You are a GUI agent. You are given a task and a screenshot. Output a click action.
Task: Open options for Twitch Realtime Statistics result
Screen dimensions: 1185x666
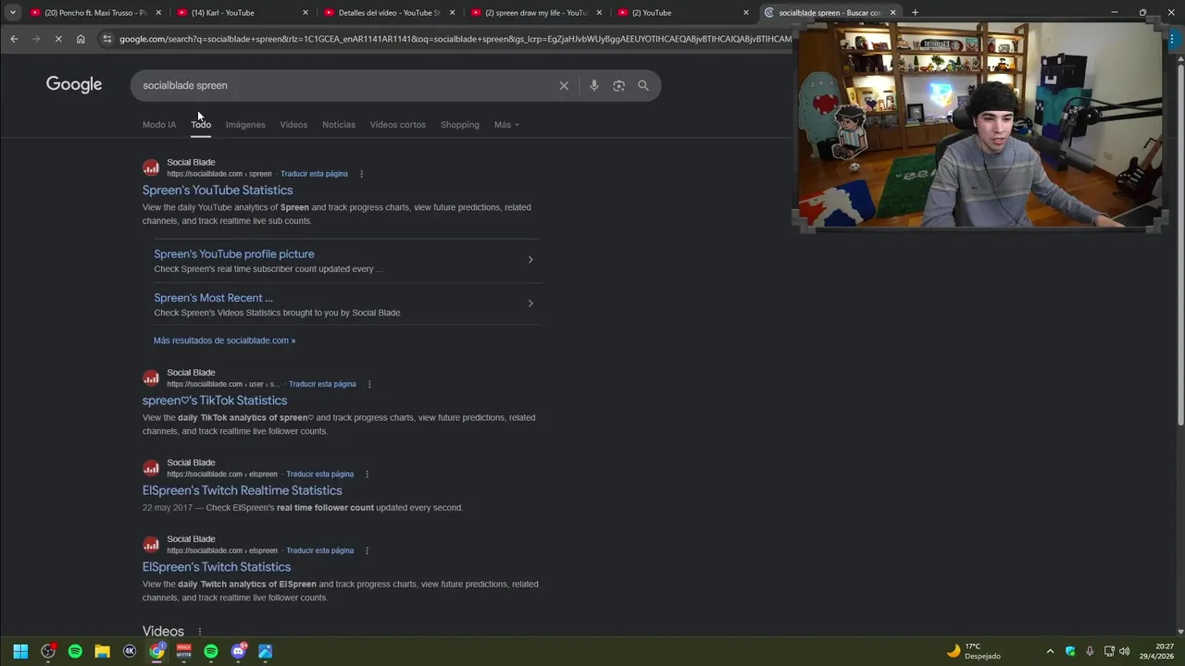[367, 474]
